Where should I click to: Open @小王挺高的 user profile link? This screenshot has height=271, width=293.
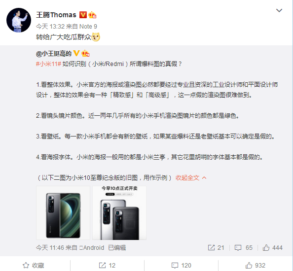54,54
